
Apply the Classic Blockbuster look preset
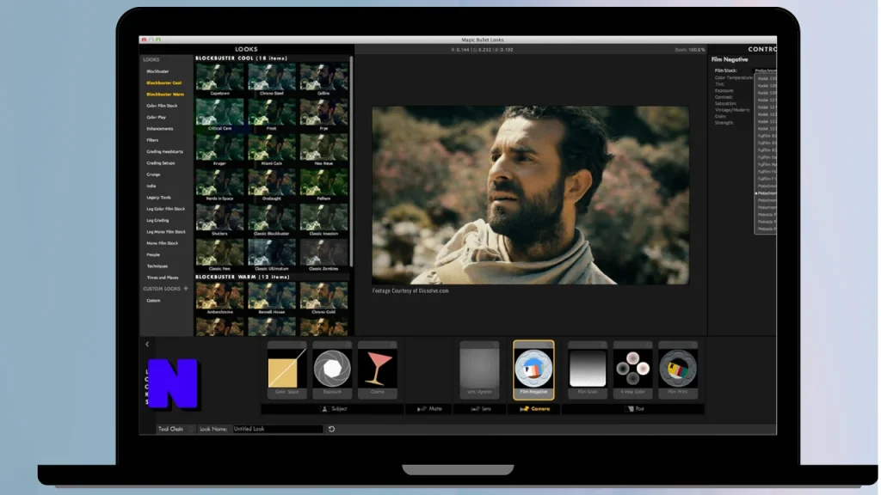[x=271, y=220]
